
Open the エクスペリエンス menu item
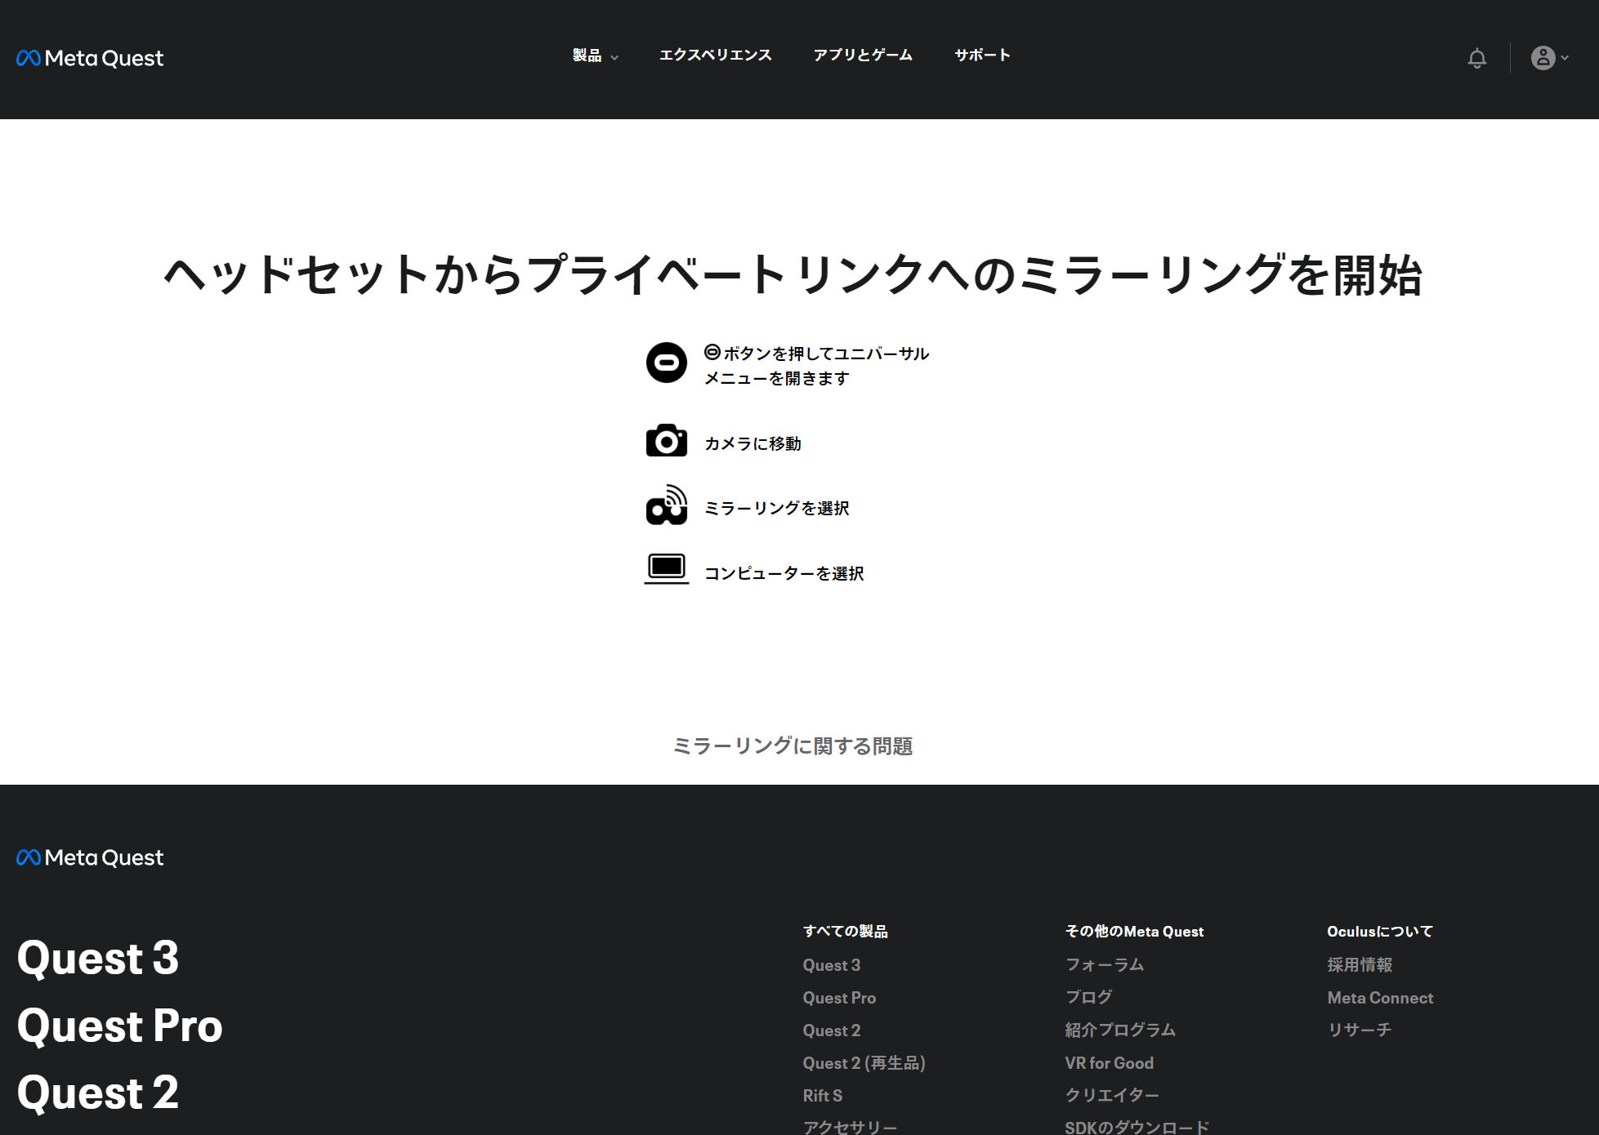pyautogui.click(x=715, y=56)
